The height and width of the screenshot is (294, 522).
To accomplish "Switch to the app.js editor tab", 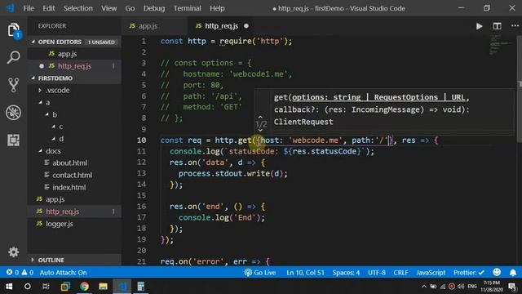I will click(x=153, y=25).
